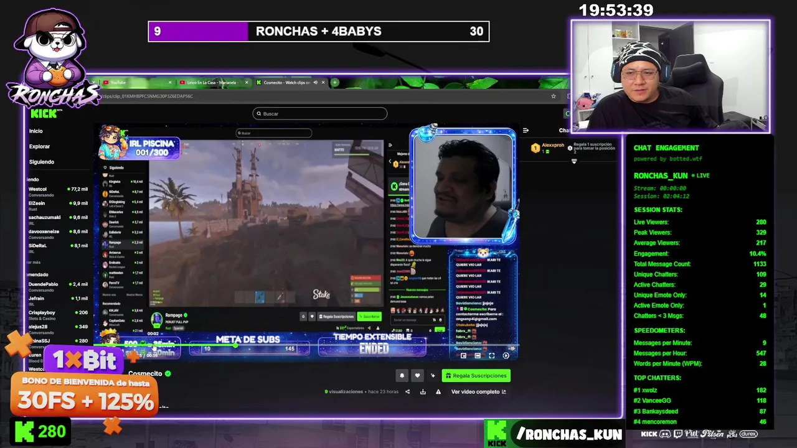Click the Cosmecito channel name below the clip

click(x=145, y=373)
